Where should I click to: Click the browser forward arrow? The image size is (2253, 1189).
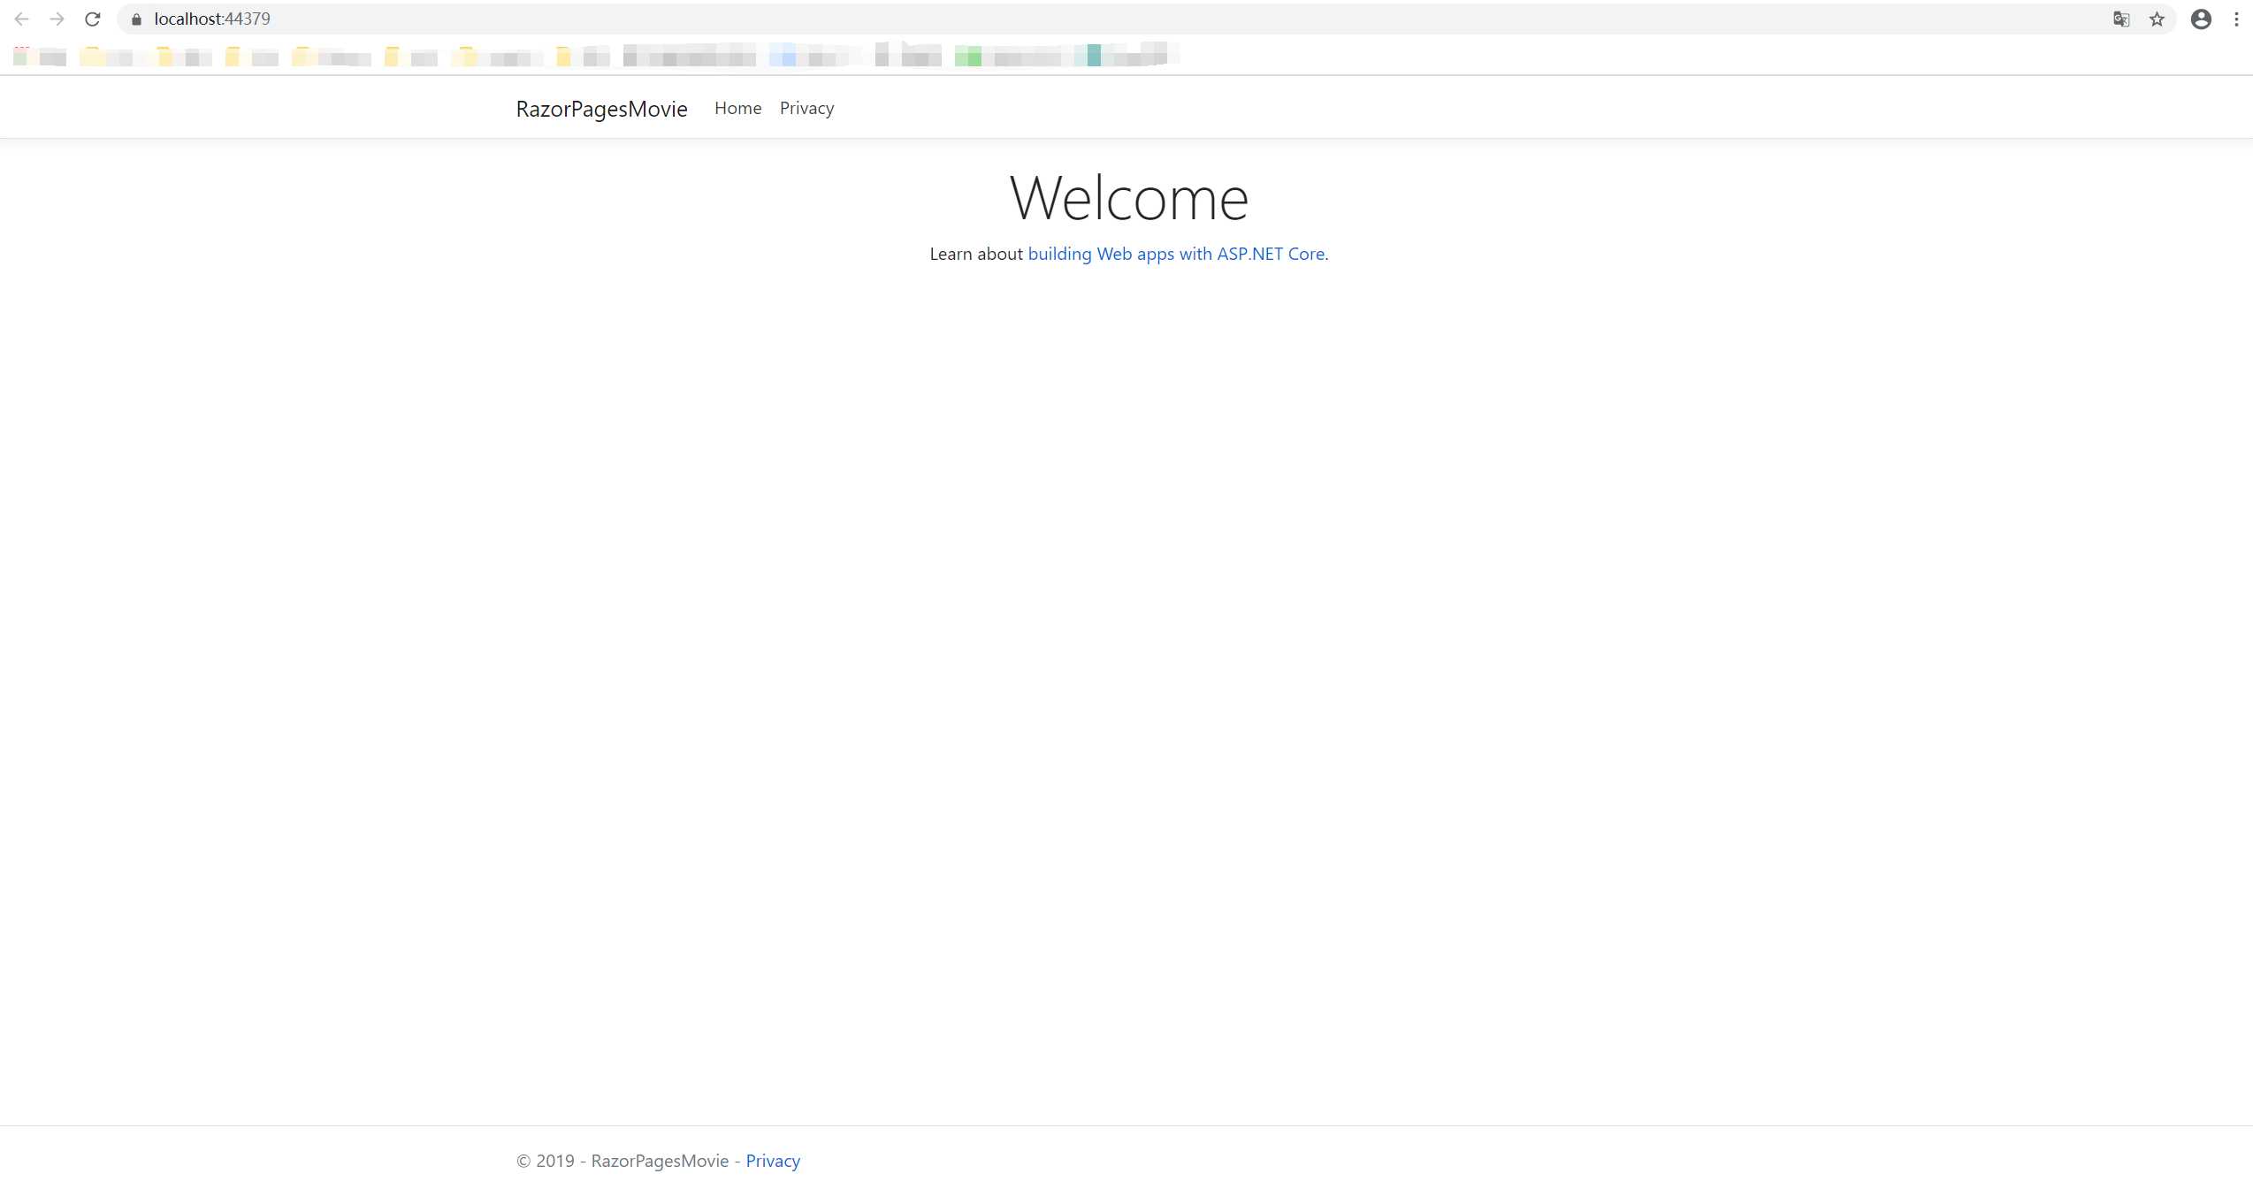point(57,19)
